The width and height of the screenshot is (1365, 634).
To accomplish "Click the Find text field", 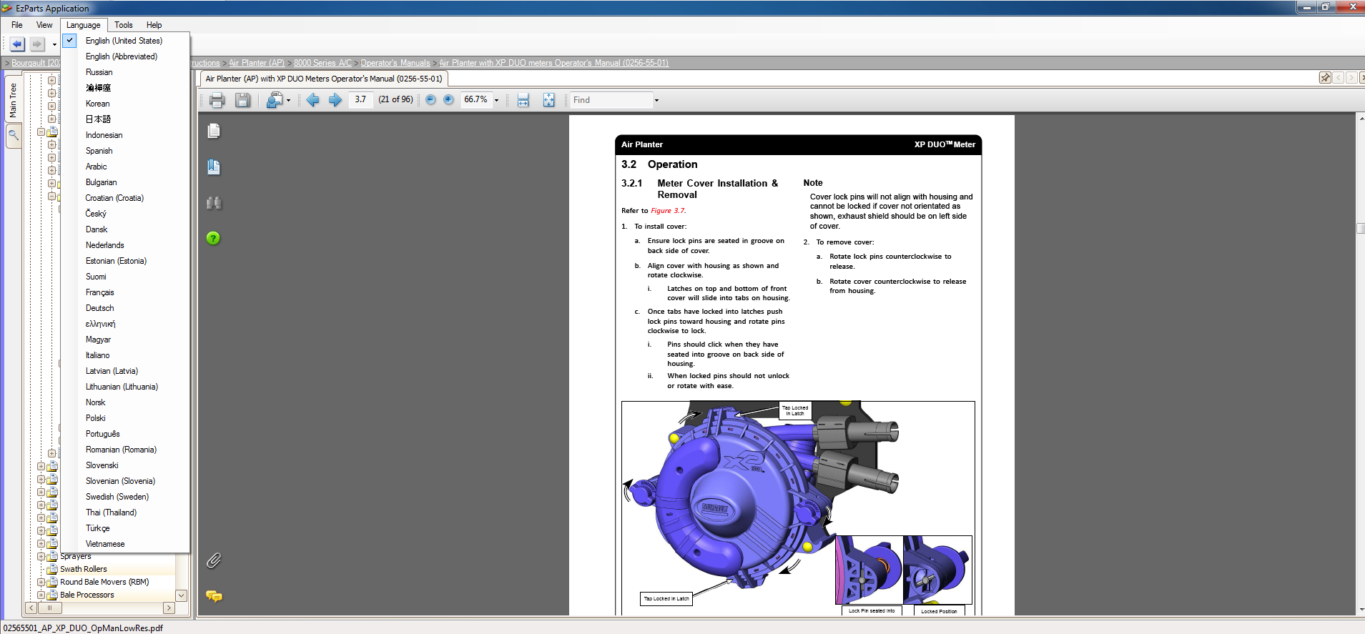I will point(611,100).
